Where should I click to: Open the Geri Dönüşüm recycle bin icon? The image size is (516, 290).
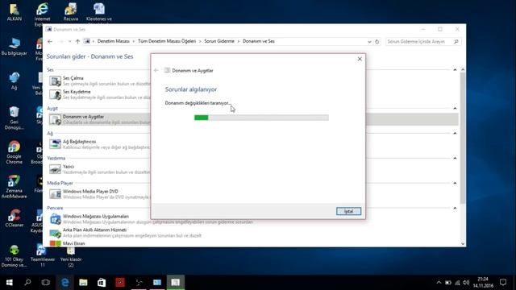click(x=15, y=118)
